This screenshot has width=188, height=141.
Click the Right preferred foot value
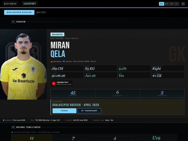pyautogui.click(x=156, y=69)
